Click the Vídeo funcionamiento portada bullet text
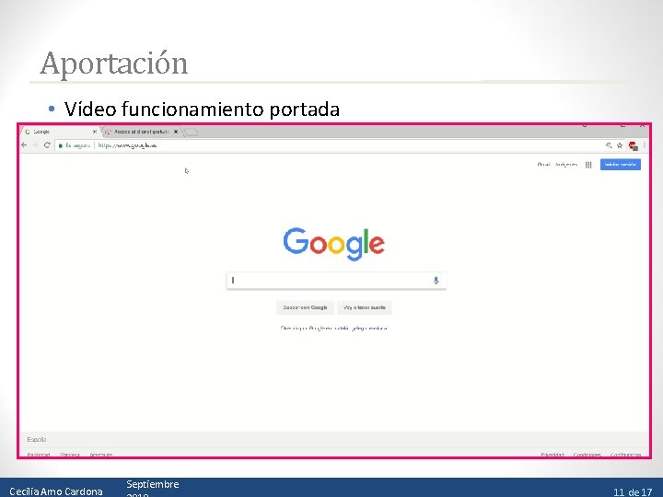 click(x=202, y=109)
